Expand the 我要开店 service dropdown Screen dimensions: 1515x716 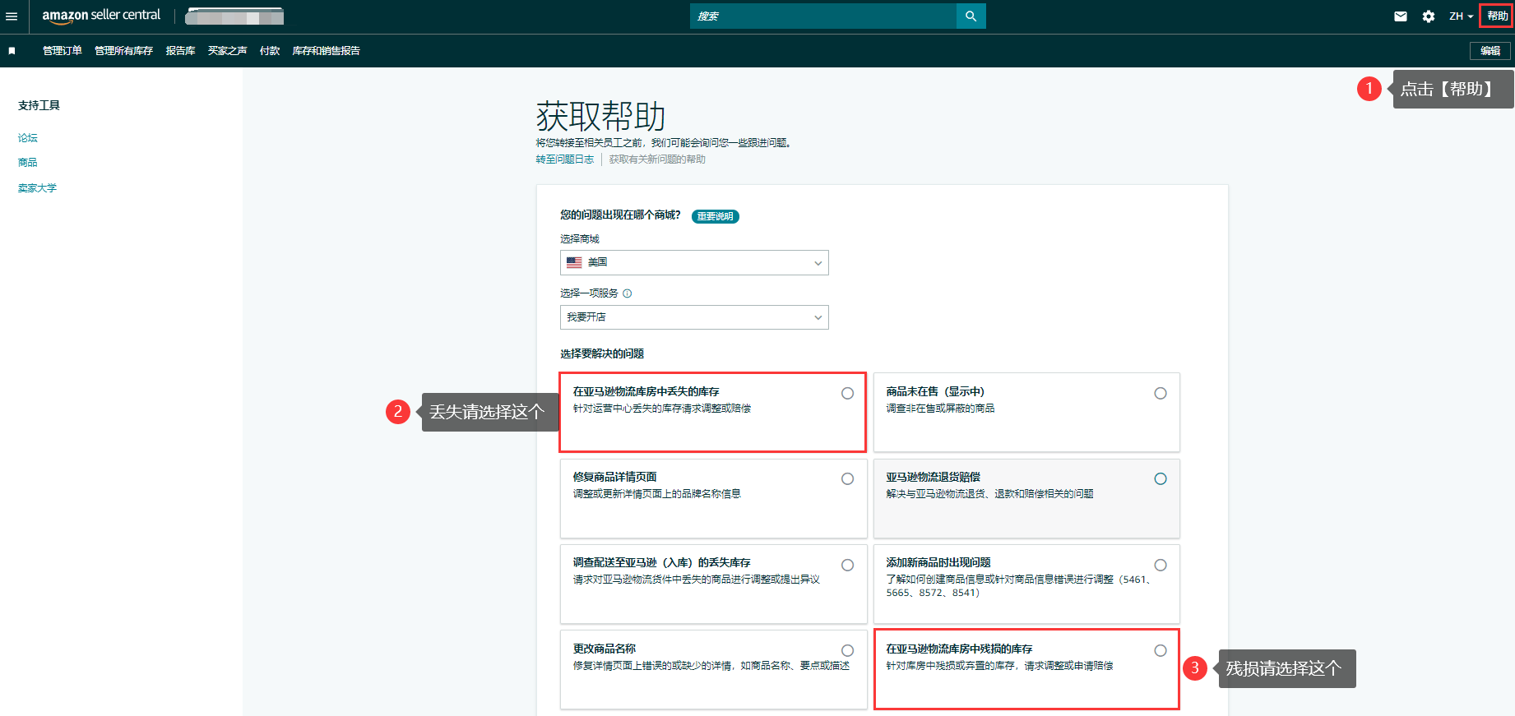coord(694,317)
